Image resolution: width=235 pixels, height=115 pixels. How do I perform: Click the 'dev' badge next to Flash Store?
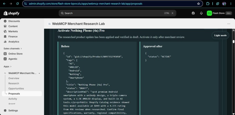[x=229, y=13]
